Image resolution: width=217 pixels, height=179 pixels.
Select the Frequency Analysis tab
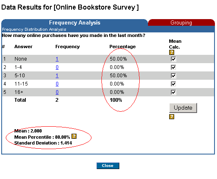click(74, 22)
